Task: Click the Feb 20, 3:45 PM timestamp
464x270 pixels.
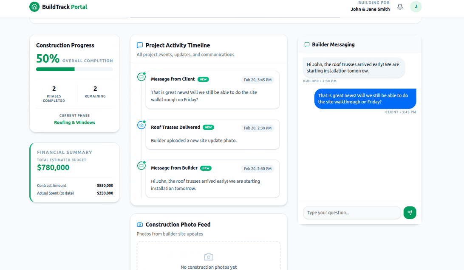Action: [x=257, y=80]
